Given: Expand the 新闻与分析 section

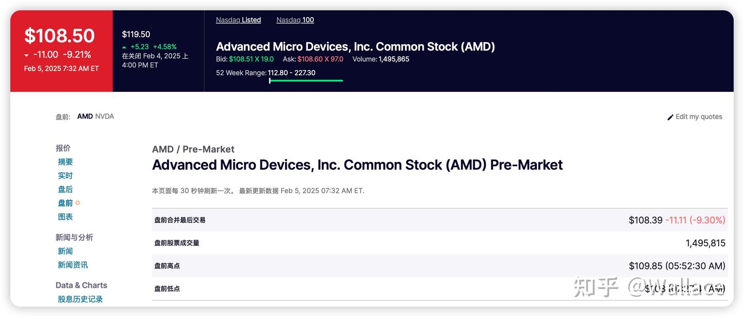Looking at the screenshot, I should pyautogui.click(x=74, y=237).
